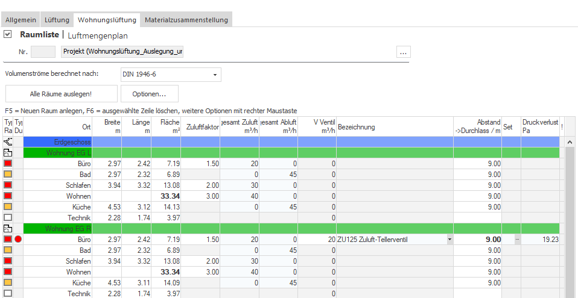The height and width of the screenshot is (298, 578).
Task: Click red room-type icon for Wohnen in Wohnung EG L
Action: (7, 196)
